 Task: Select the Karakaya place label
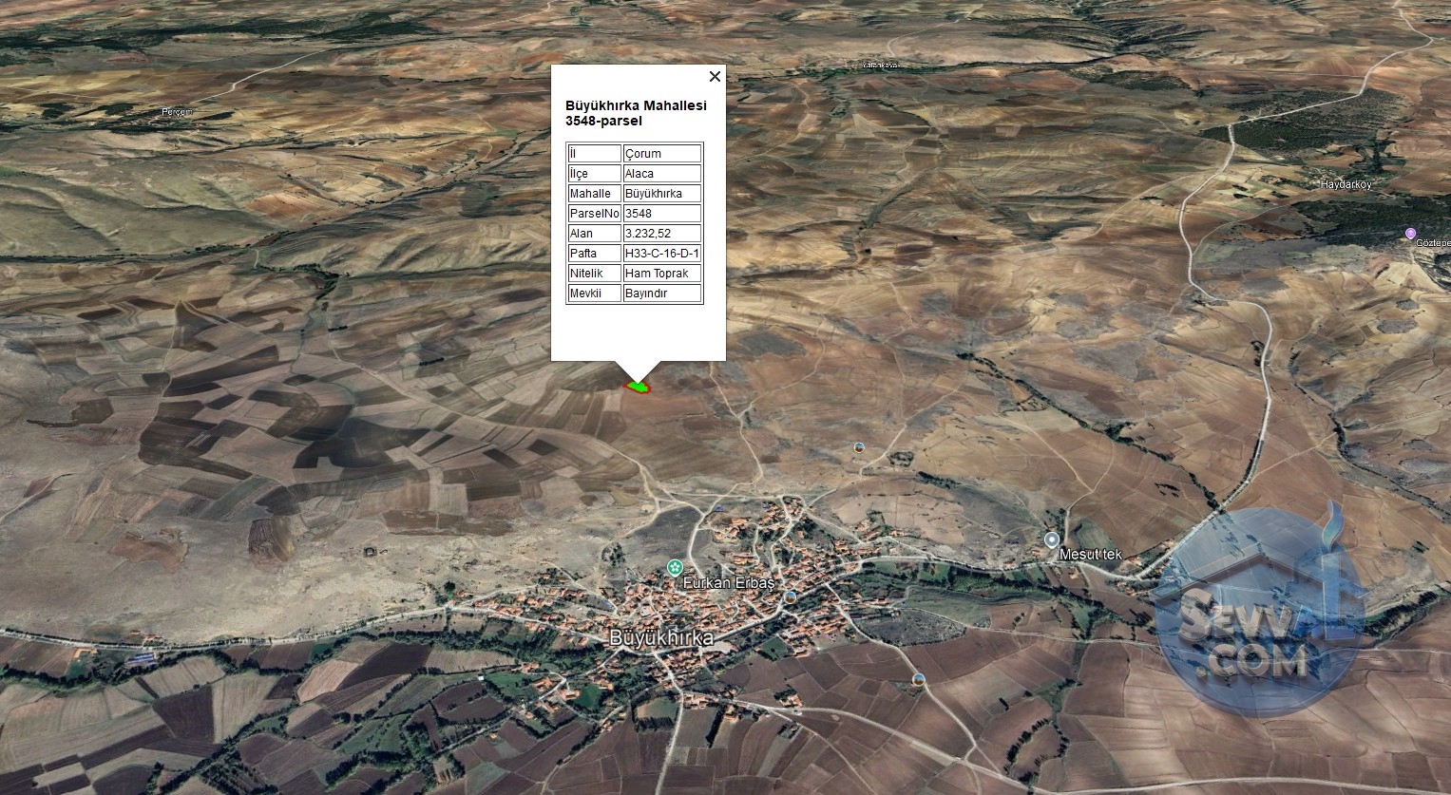(879, 65)
